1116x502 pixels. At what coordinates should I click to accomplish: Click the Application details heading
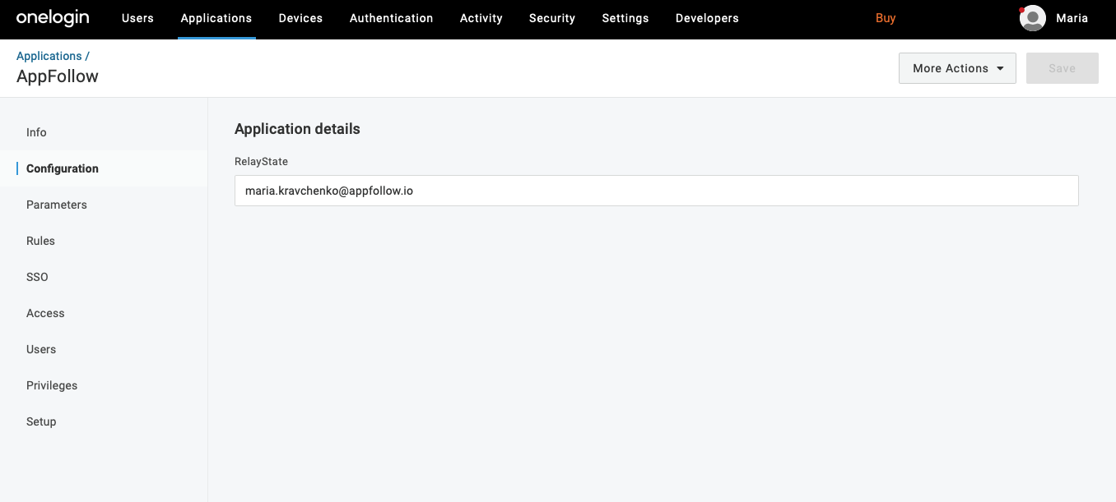click(297, 129)
